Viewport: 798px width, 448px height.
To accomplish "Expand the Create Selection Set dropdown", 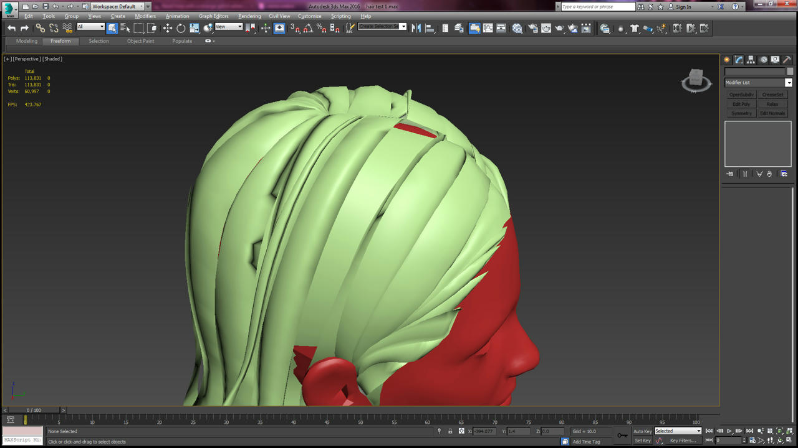I will click(x=403, y=27).
